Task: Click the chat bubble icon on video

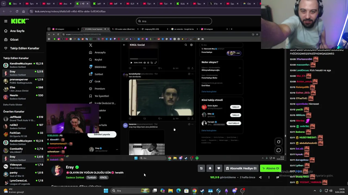Action: [279, 150]
